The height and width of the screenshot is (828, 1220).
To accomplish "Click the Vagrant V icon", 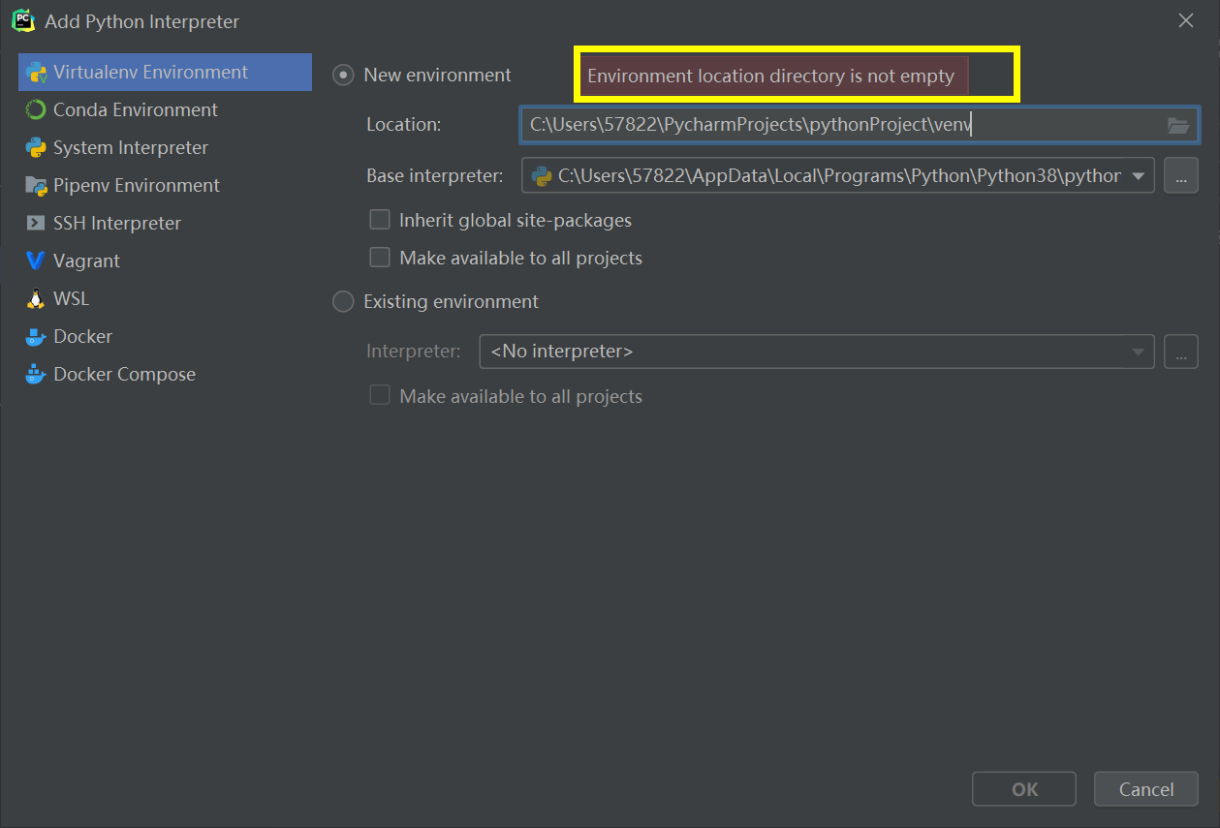I will (x=36, y=261).
